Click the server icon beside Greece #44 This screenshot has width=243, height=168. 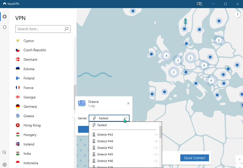tap(94, 141)
